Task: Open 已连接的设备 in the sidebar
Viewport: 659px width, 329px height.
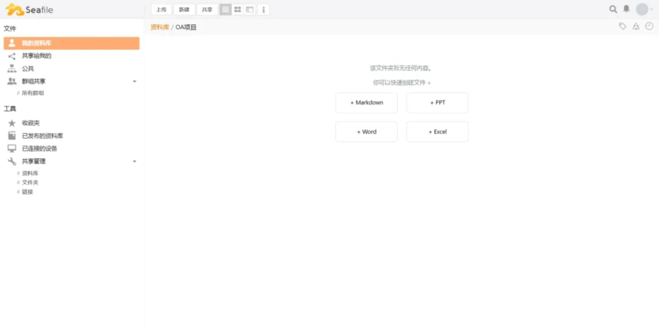Action: (40, 149)
